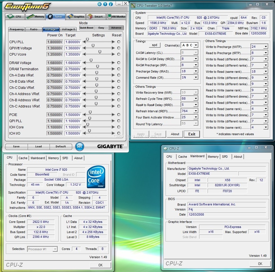Image resolution: width=275 pixels, height=272 pixels.
Task: Click the PCIE voltage slider thumb
Action: coord(90,112)
